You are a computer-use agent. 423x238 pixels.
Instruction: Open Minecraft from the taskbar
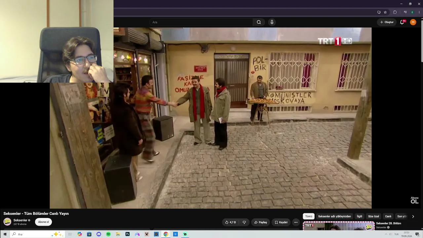point(147,234)
